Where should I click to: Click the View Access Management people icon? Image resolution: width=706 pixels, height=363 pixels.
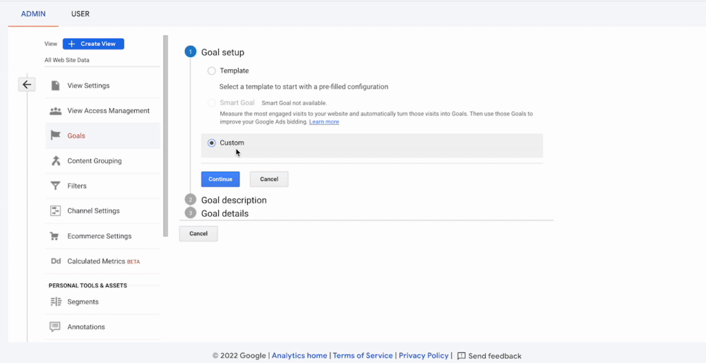[55, 111]
